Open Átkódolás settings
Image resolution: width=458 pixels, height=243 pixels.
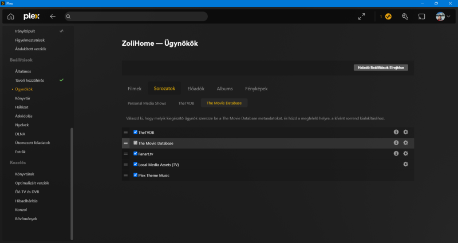click(x=23, y=116)
